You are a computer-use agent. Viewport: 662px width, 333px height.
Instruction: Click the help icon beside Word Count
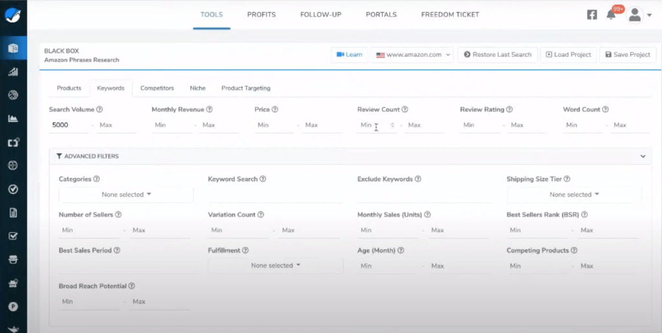point(605,109)
